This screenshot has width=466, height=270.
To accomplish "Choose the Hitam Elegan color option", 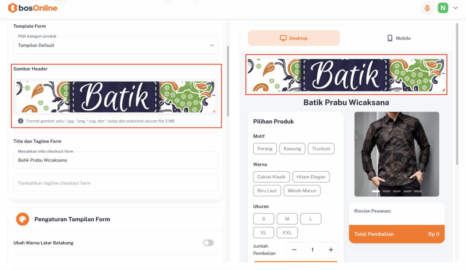I will point(311,177).
